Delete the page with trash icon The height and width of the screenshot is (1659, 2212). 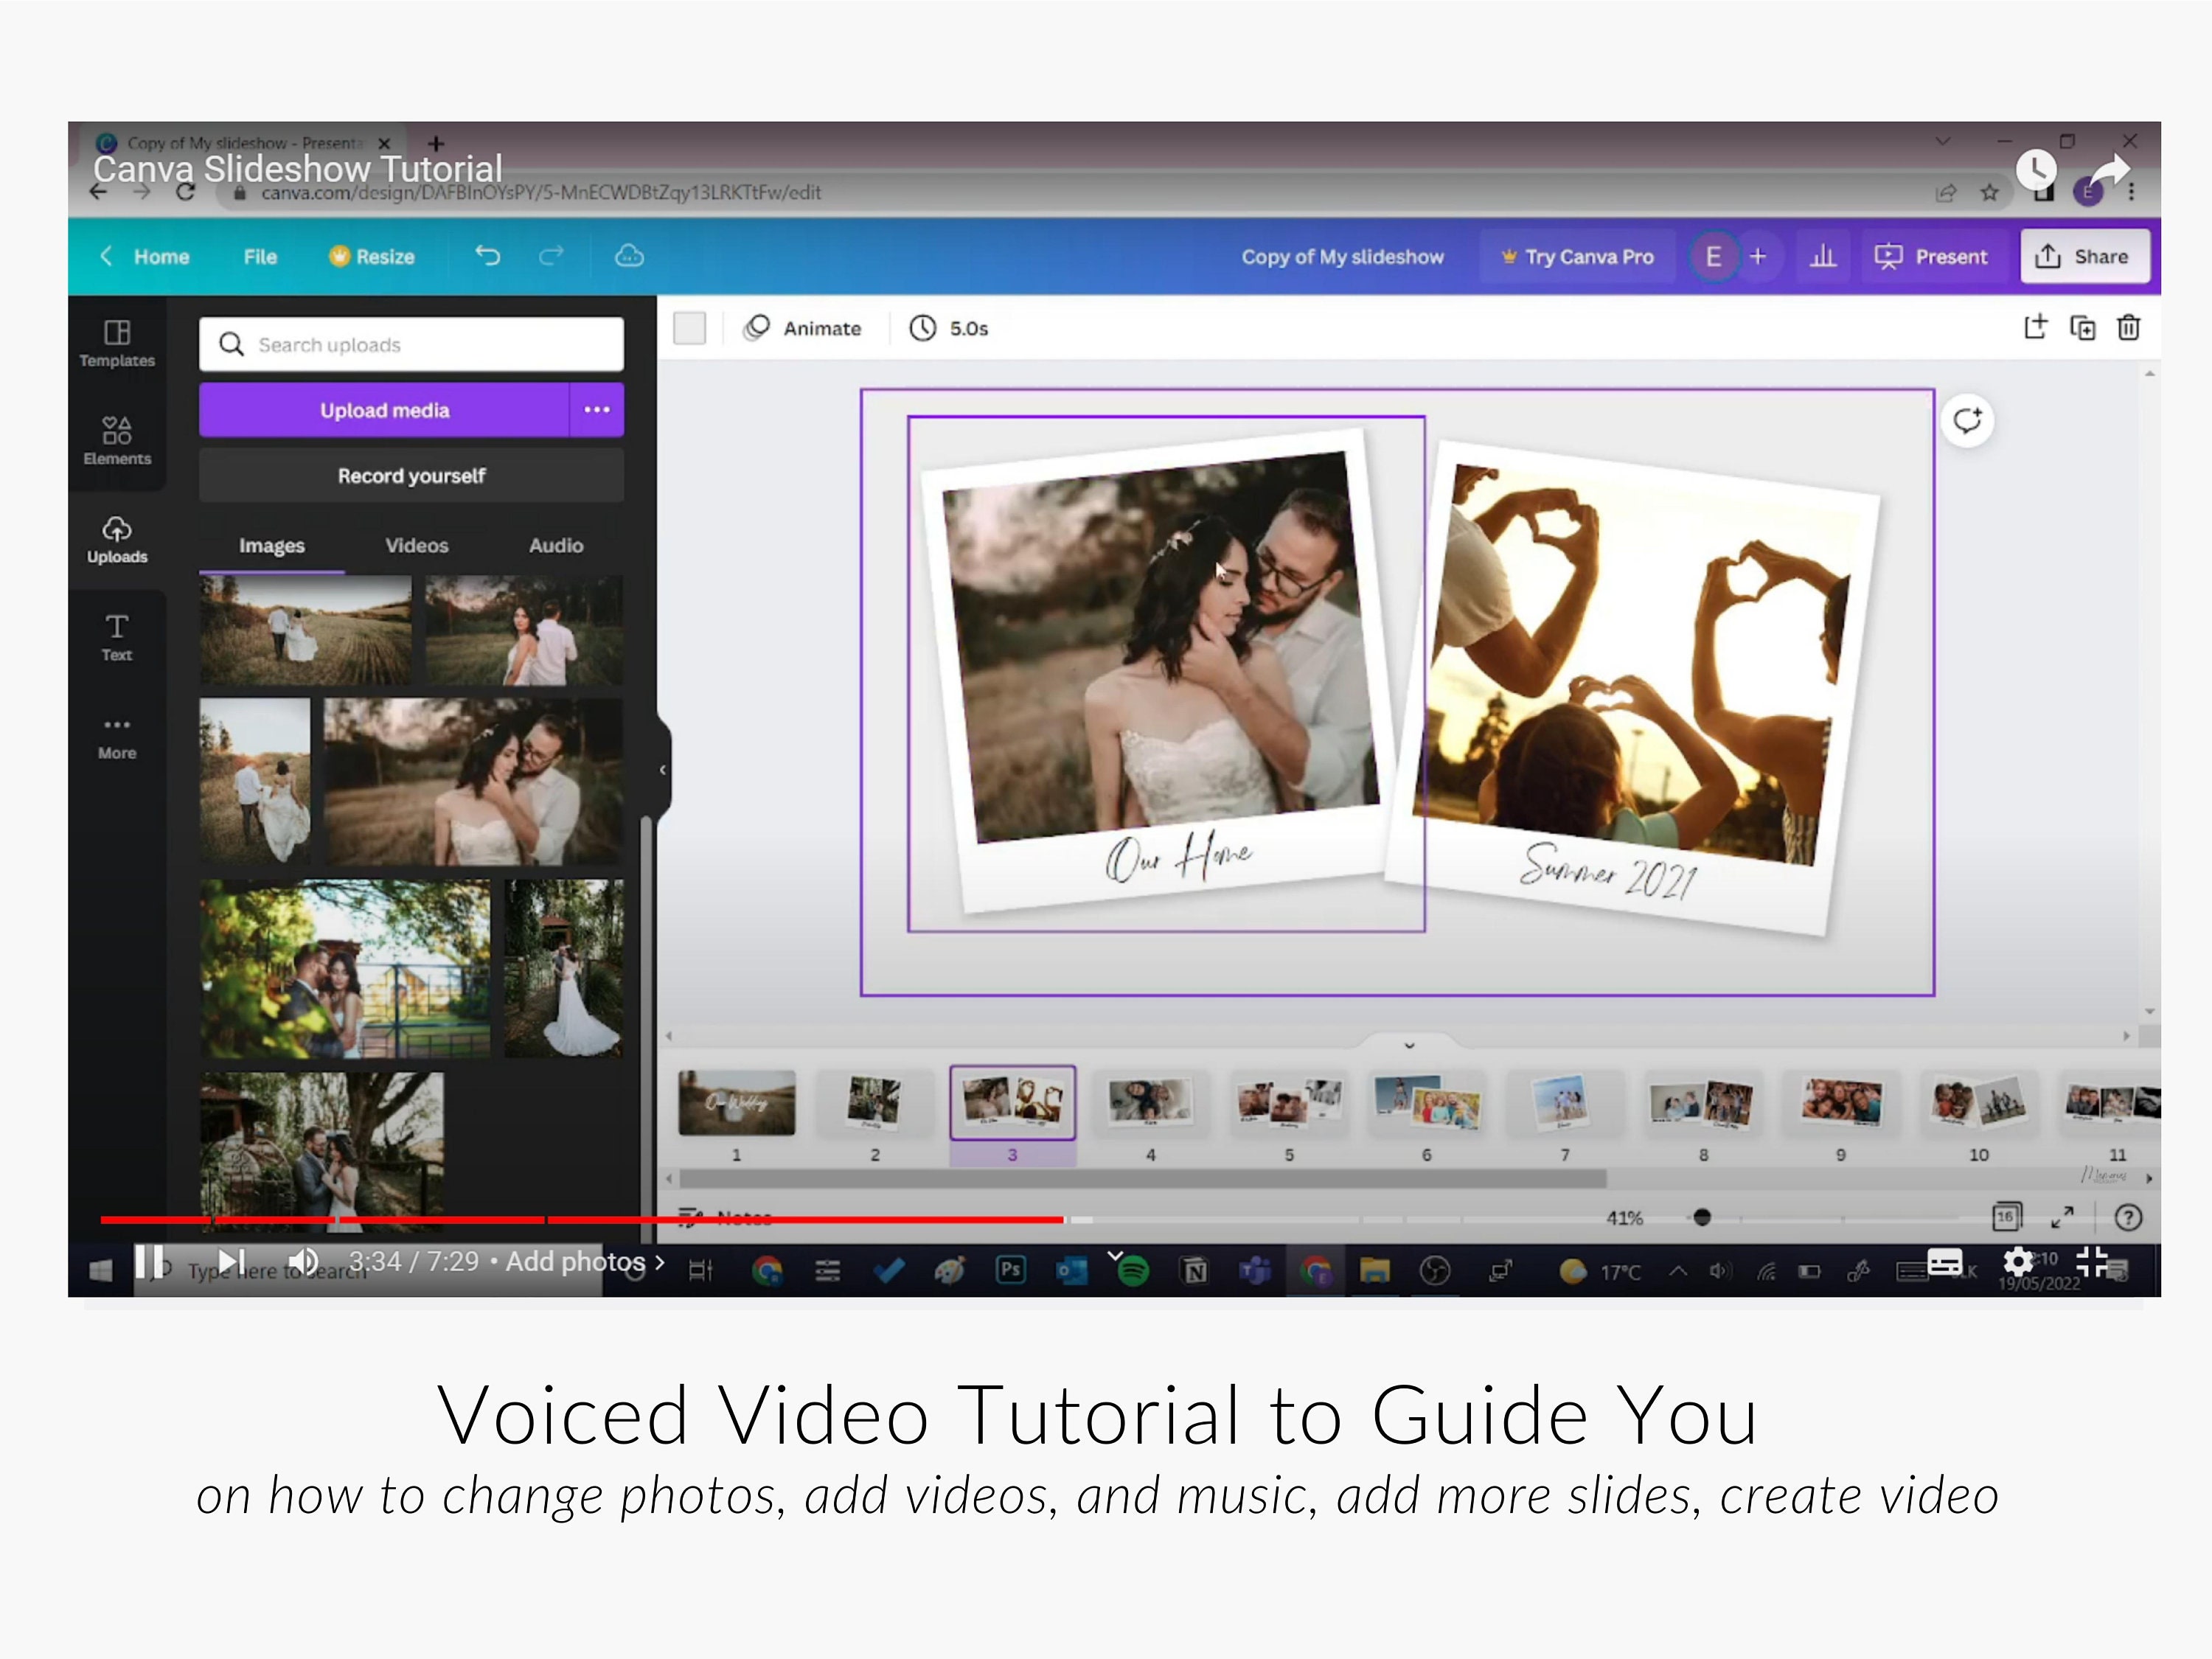(x=2128, y=327)
